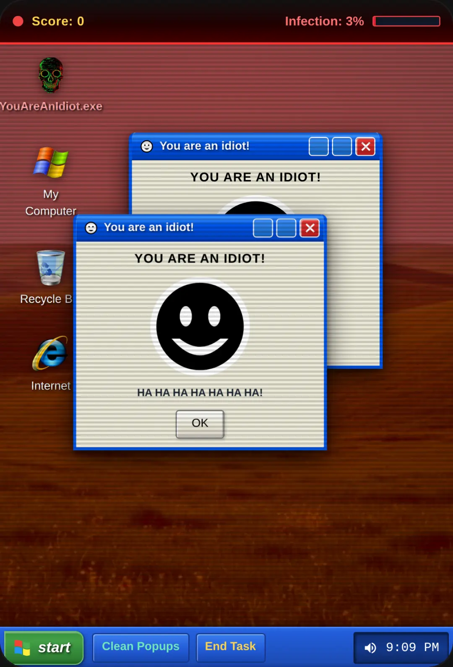This screenshot has height=667, width=453.
Task: Minimize the back idiot popup window
Action: click(x=319, y=146)
